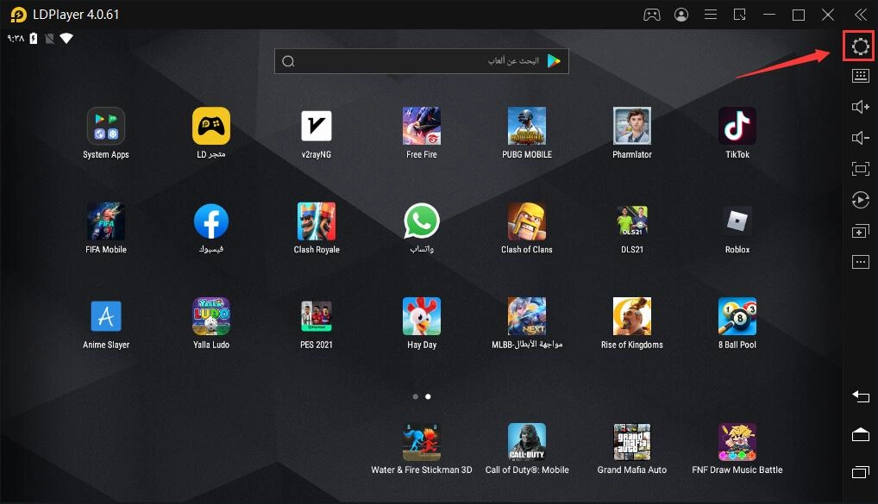Open Google Play icon in search bar
The image size is (878, 504).
554,61
